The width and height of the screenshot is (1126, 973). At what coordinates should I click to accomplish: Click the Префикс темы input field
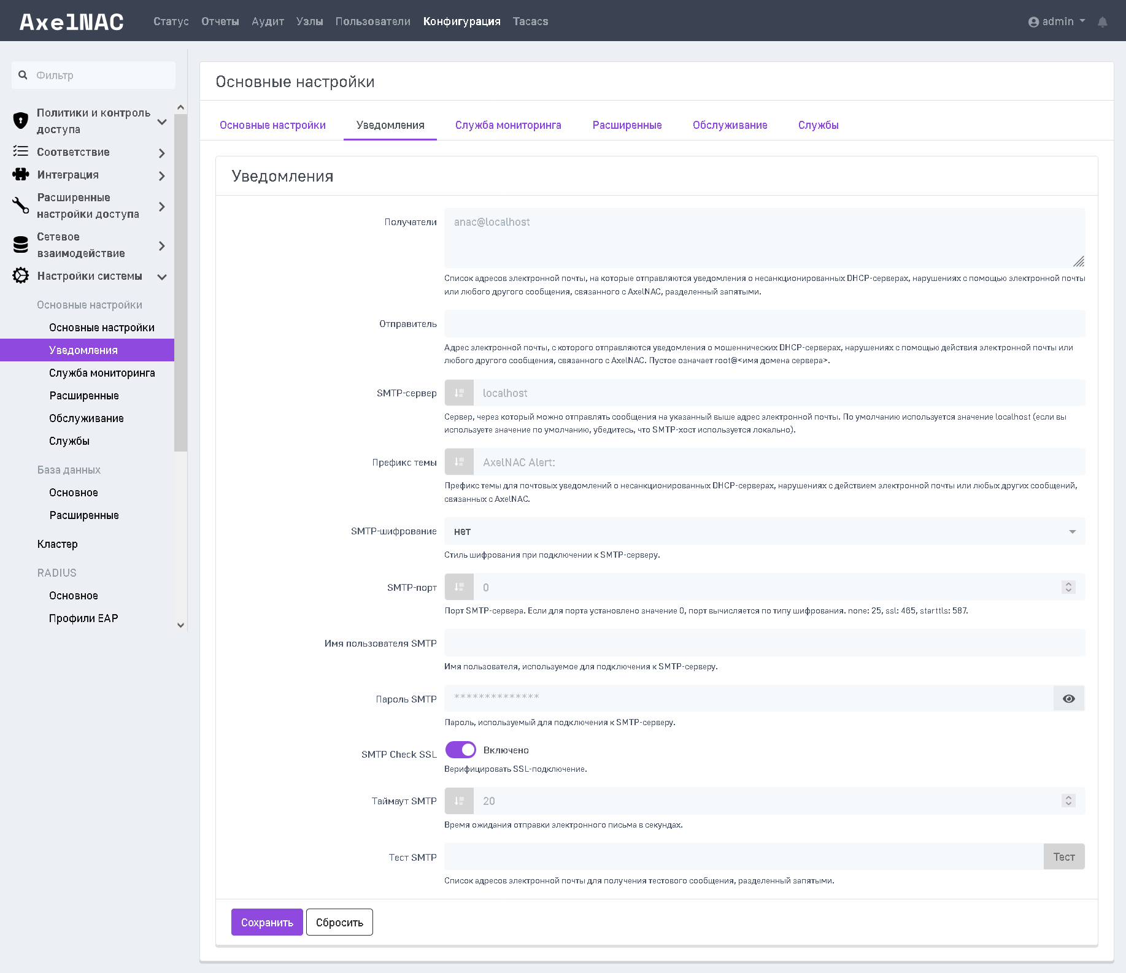tap(779, 462)
